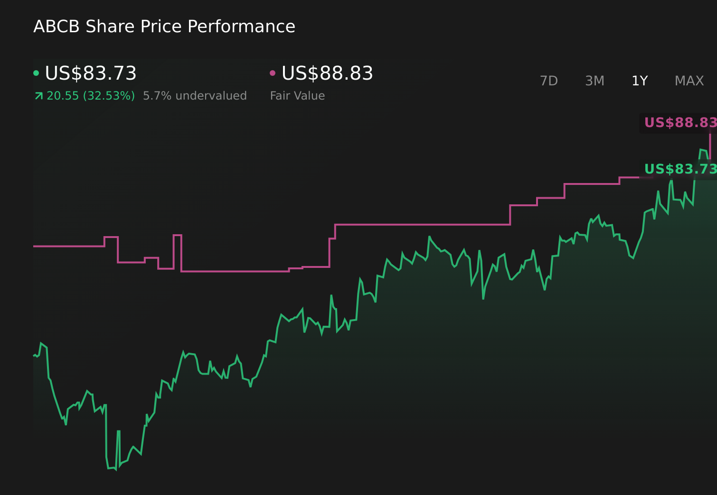717x495 pixels.
Task: Click the 'Fair Value' label under US$88.83
Action: point(297,95)
